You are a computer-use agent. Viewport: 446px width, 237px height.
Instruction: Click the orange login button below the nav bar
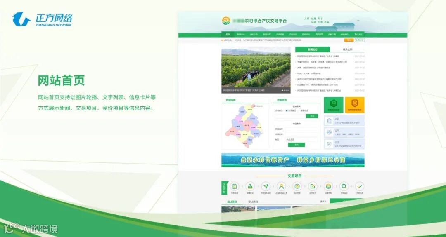[349, 40]
